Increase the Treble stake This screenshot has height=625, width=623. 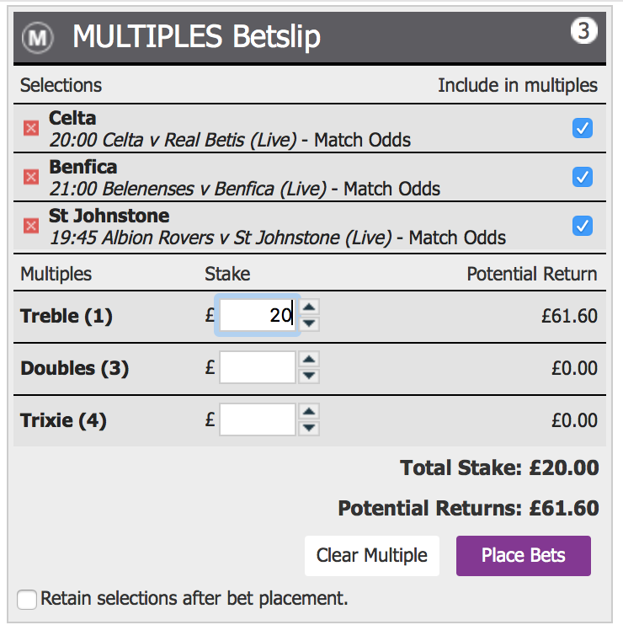310,308
